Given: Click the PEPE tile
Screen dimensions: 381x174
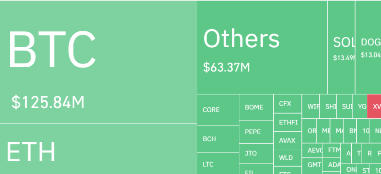Looking at the screenshot, I should click(x=256, y=132).
